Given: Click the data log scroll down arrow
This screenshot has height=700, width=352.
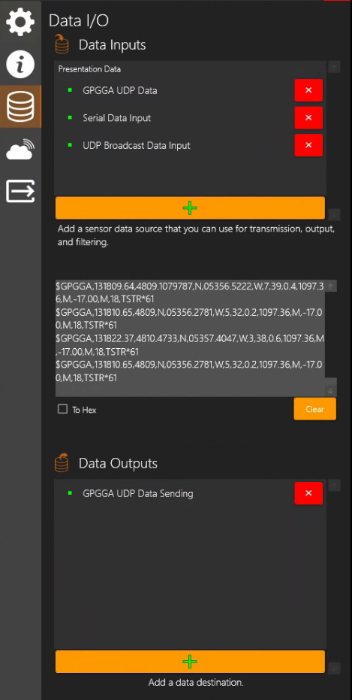Looking at the screenshot, I should point(331,391).
